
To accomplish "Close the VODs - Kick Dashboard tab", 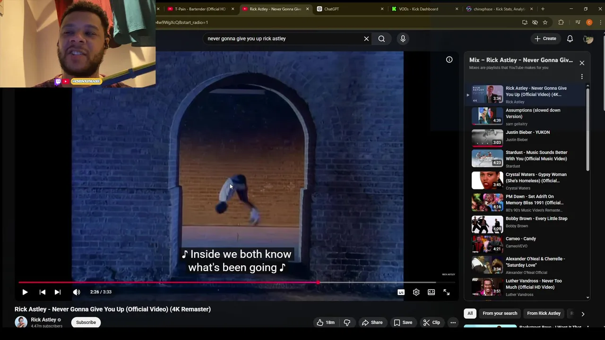I will [x=457, y=9].
